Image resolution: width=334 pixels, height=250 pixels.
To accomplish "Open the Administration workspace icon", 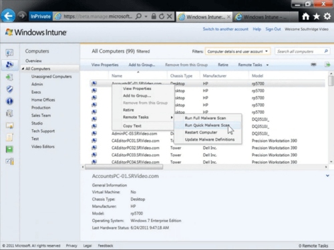I will click(x=9, y=161).
